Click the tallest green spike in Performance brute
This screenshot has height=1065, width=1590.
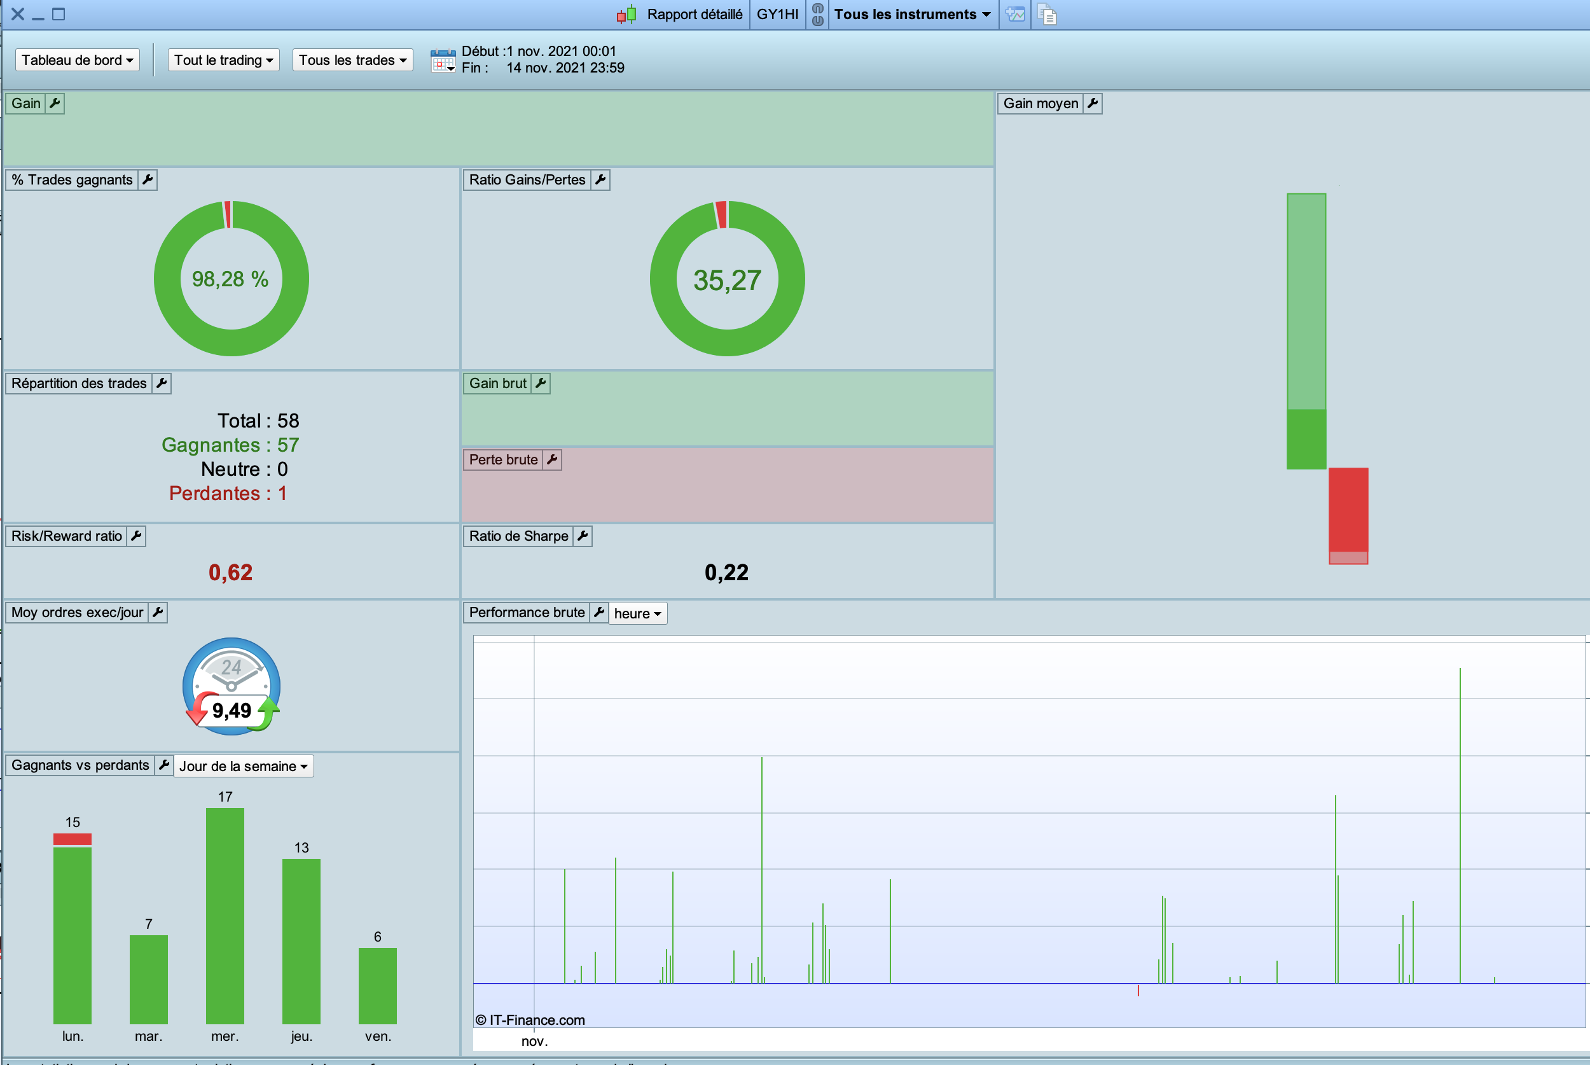(1460, 815)
